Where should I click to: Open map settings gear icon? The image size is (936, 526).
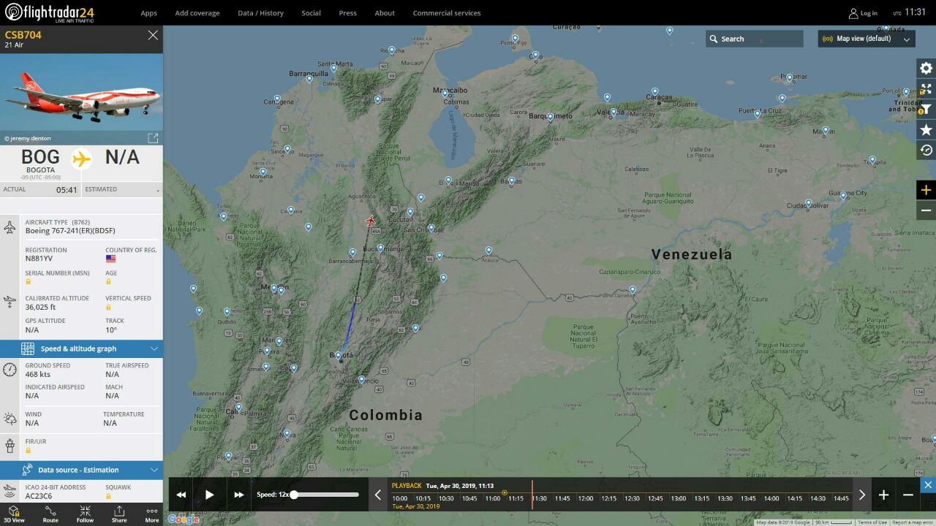(x=926, y=68)
